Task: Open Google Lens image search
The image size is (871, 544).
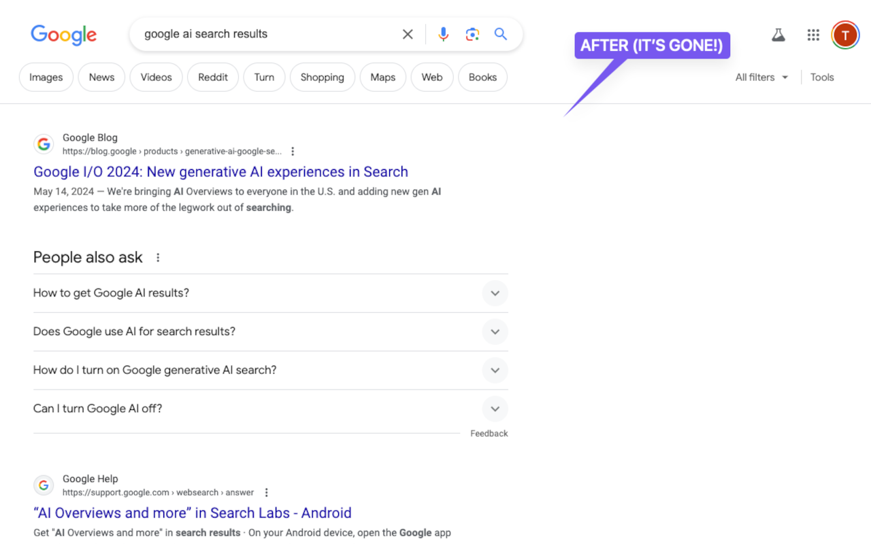Action: pyautogui.click(x=472, y=34)
